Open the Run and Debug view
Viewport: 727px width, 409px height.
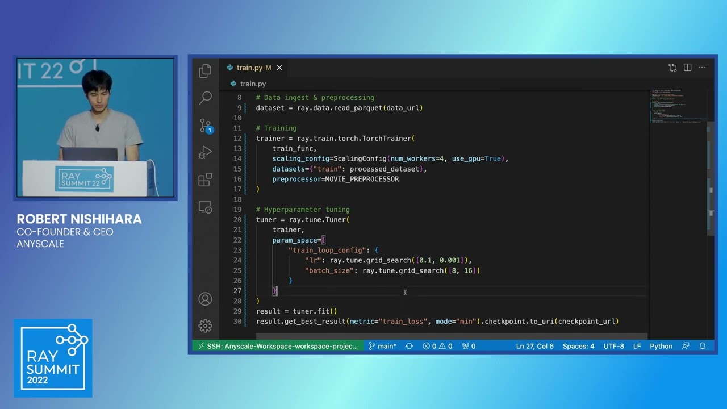205,153
